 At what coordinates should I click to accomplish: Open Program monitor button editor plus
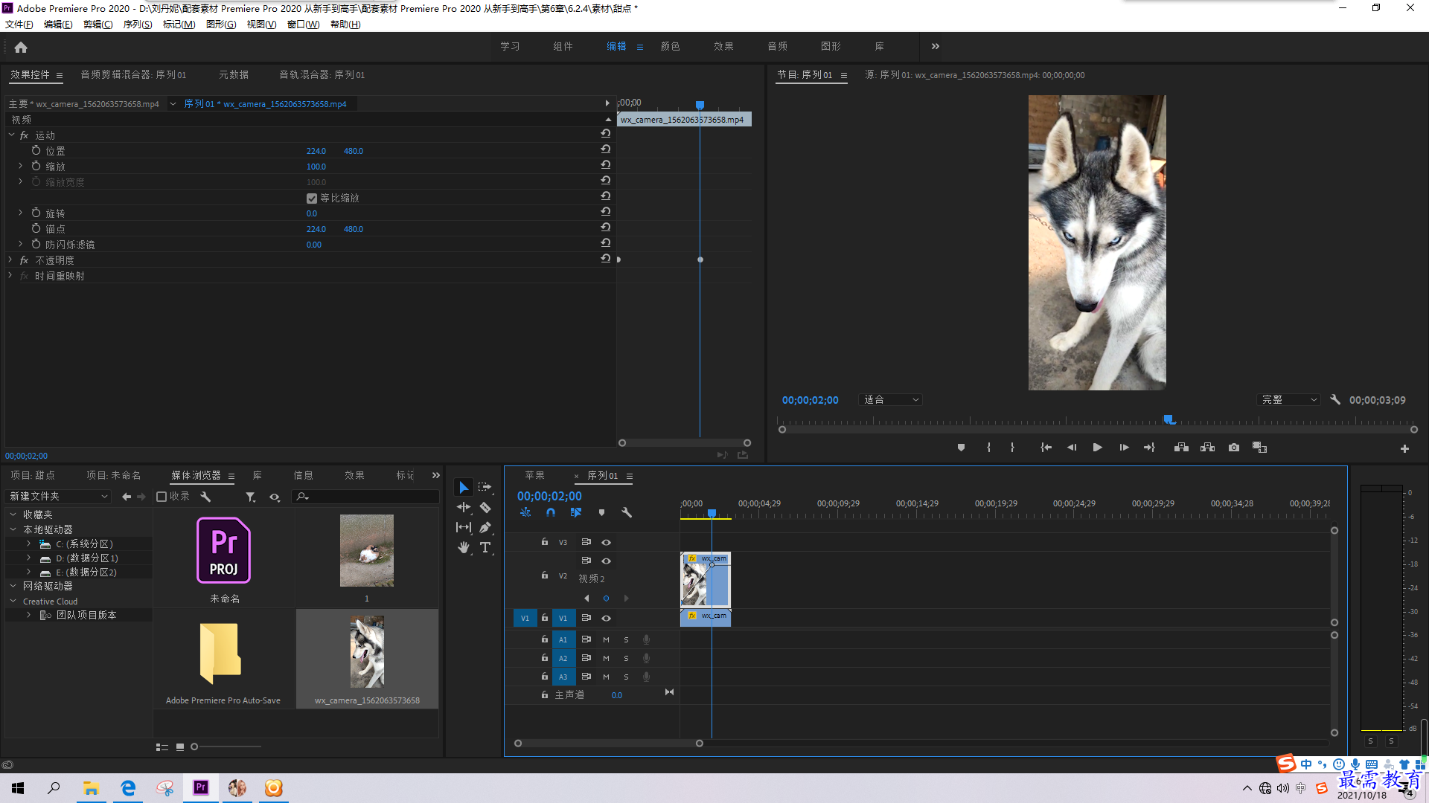coord(1404,448)
